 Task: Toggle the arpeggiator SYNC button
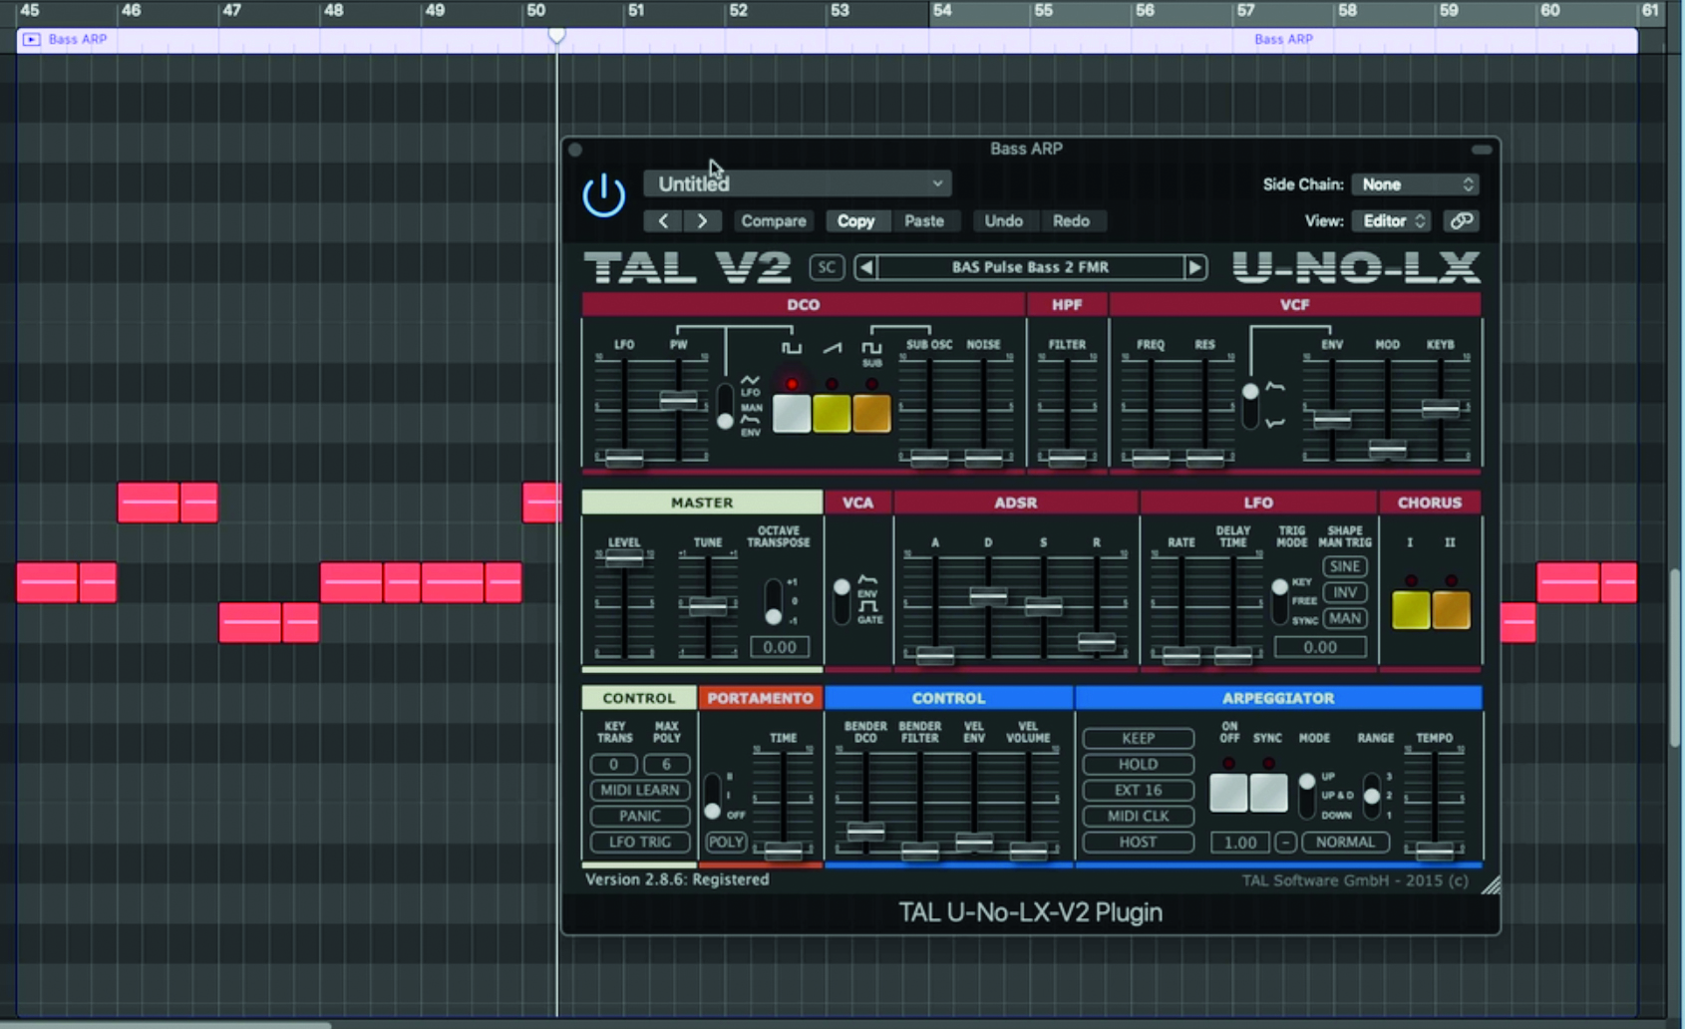1268,794
